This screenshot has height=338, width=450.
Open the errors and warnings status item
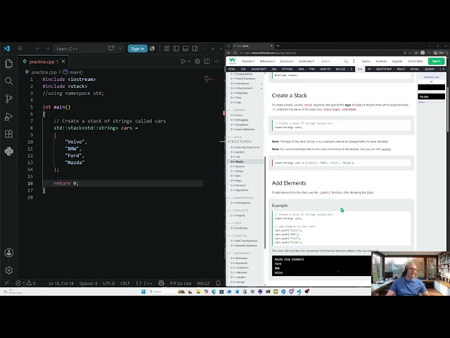[25, 283]
